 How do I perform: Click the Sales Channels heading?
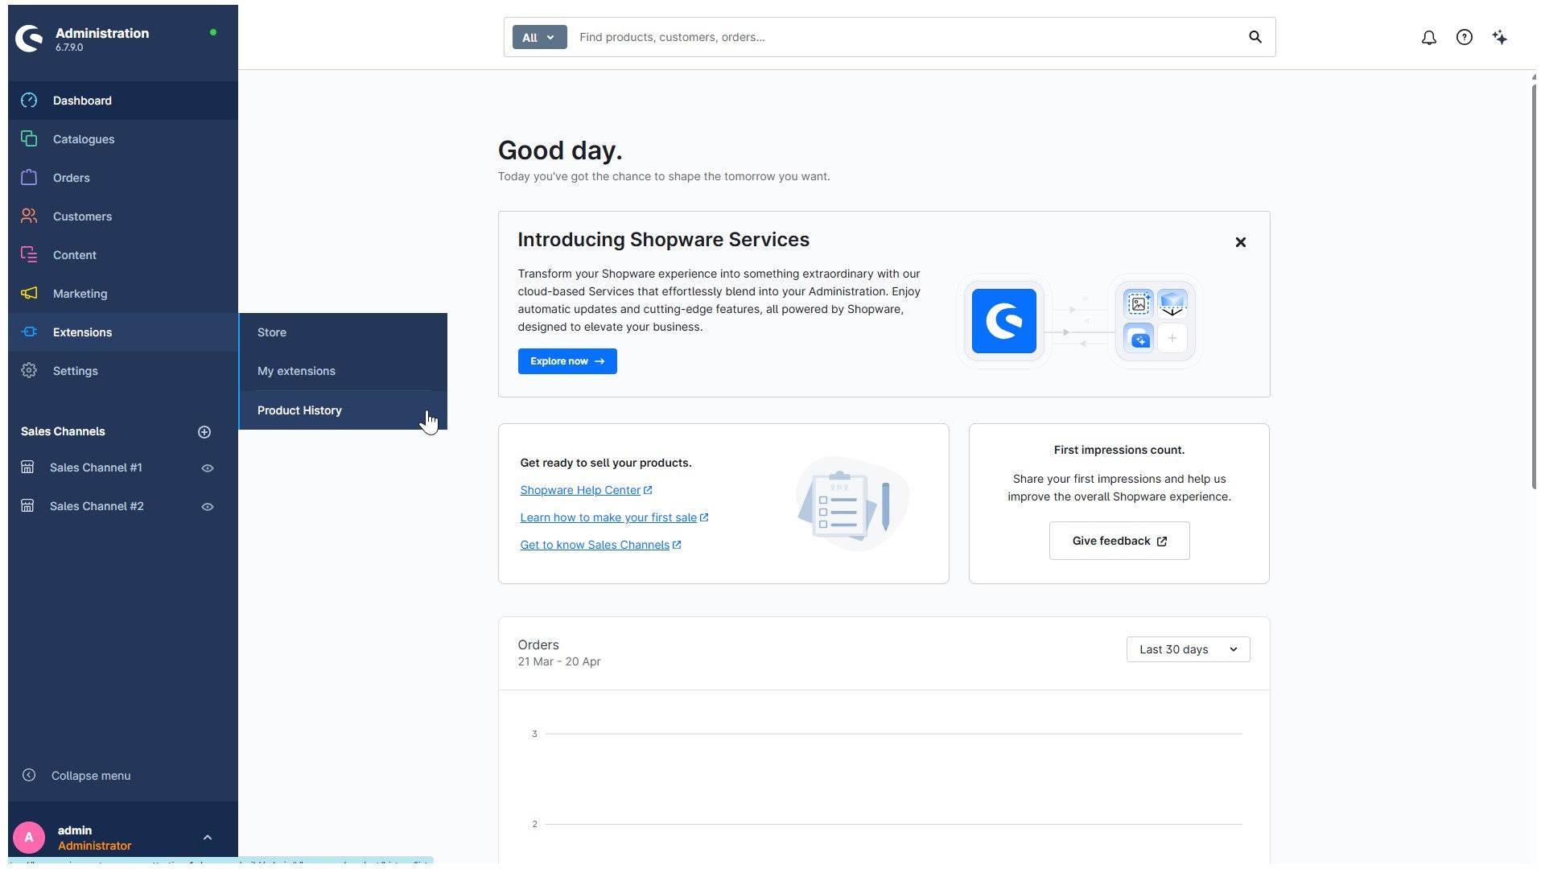[63, 431]
